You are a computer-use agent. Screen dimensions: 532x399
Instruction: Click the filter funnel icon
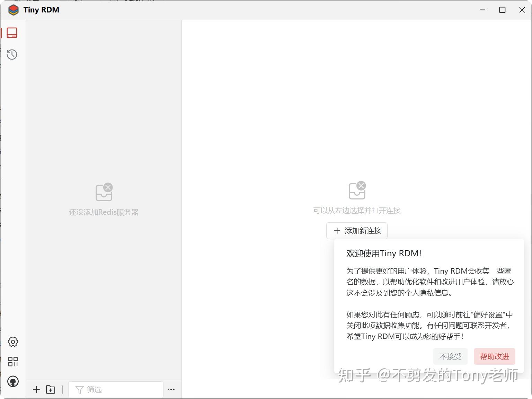click(80, 389)
